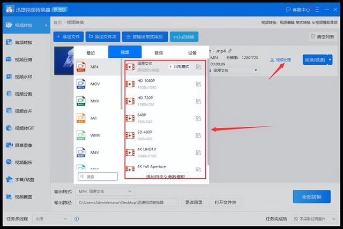Image resolution: width=343 pixels, height=229 pixels.
Task: Click the format 搜索 search field
Action: pyautogui.click(x=98, y=177)
